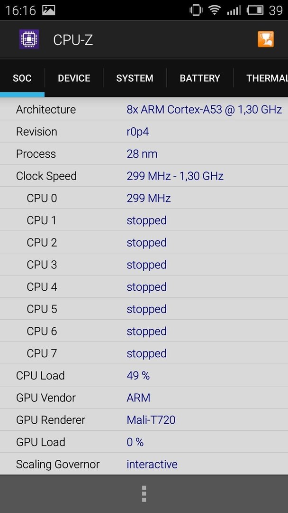288x513 pixels.
Task: Tap the Architecture row
Action: [x=144, y=109]
